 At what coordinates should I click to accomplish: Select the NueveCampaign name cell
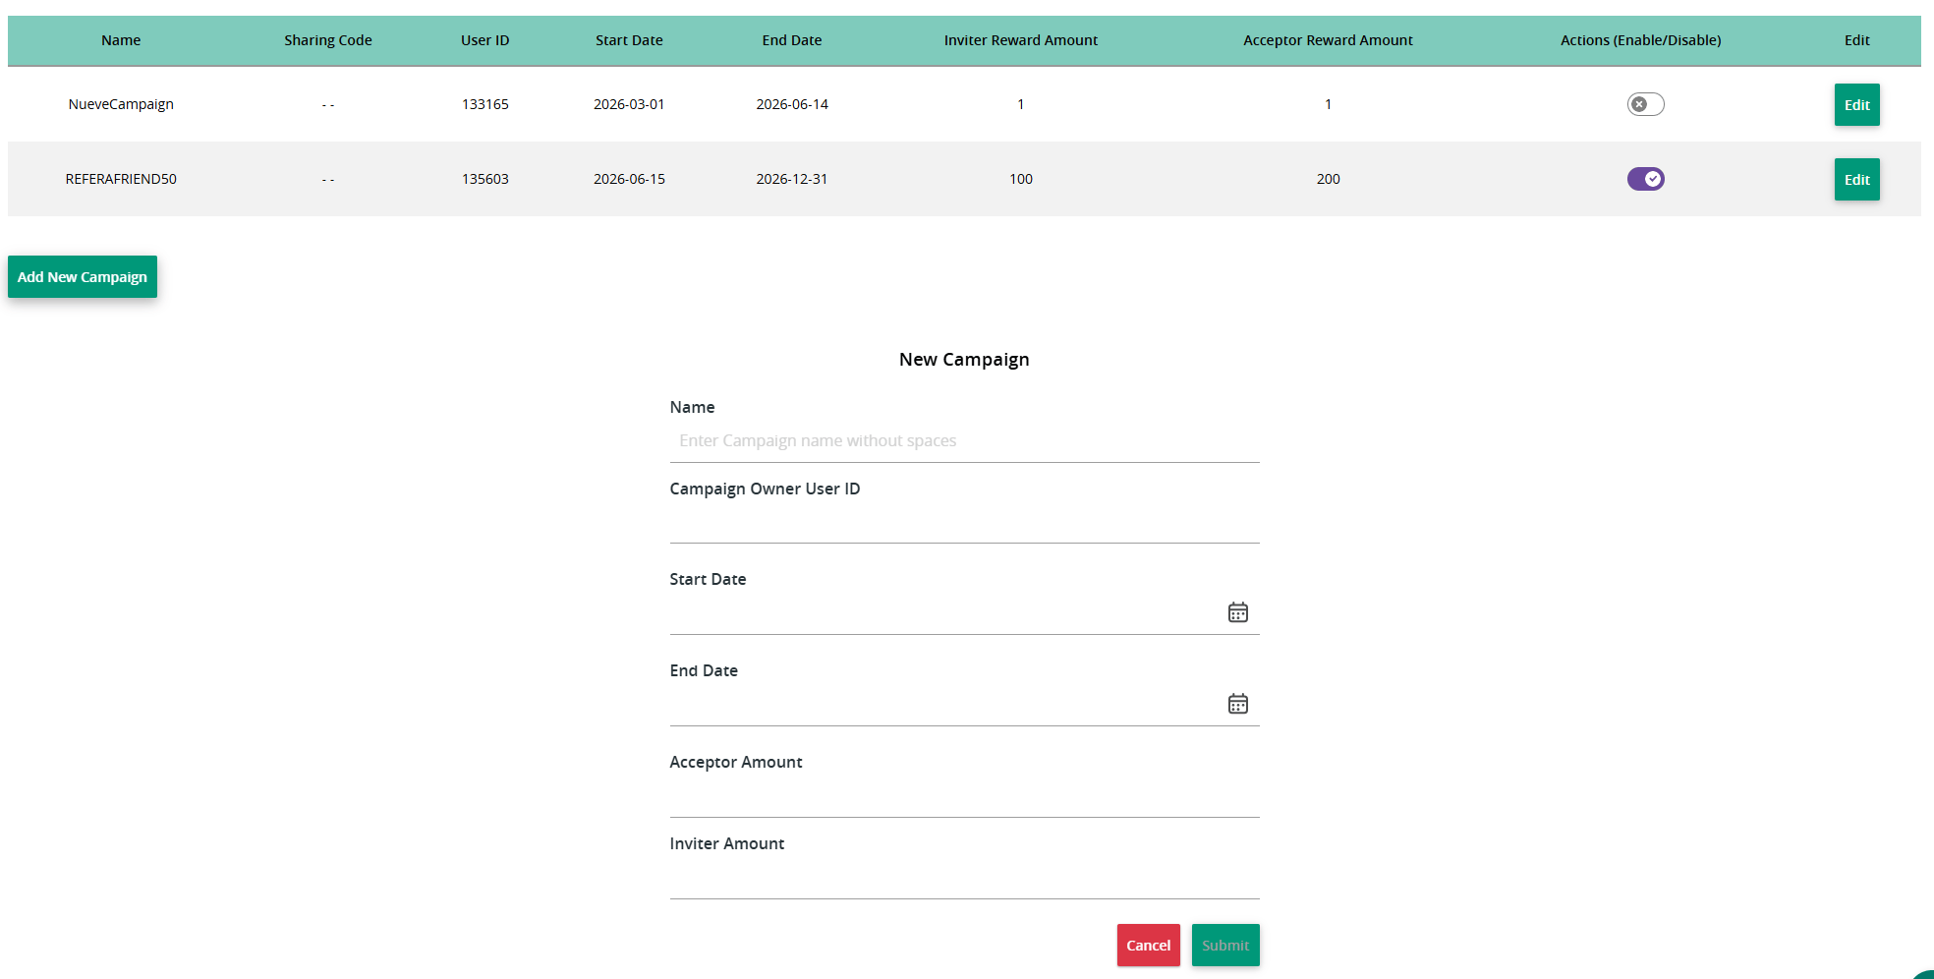tap(121, 104)
